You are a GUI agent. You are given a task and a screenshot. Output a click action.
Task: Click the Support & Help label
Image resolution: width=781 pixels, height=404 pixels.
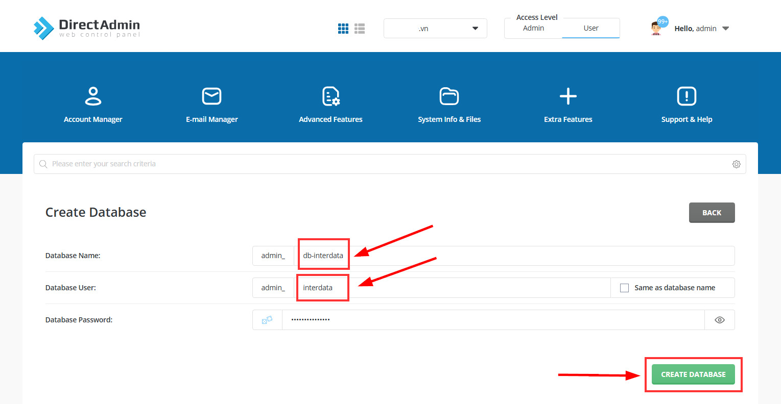click(687, 119)
